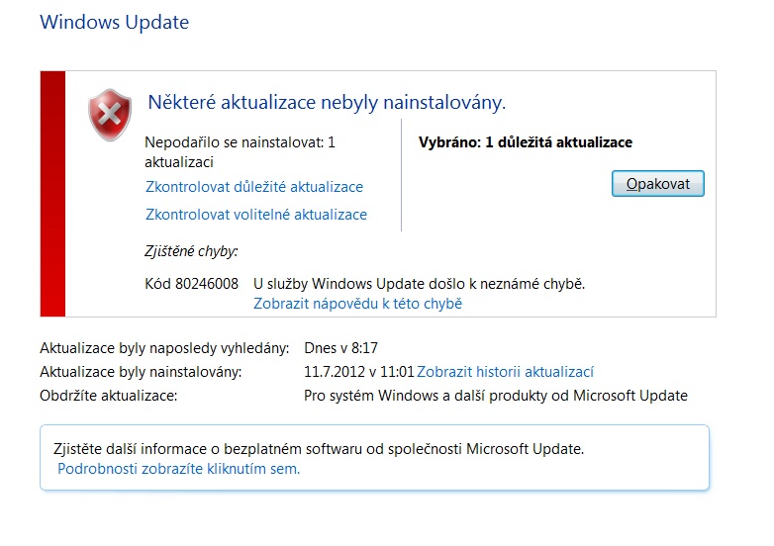The width and height of the screenshot is (774, 546).
Task: Click Podrobnosti zobrazíte kliknutím sem link
Action: [x=178, y=469]
